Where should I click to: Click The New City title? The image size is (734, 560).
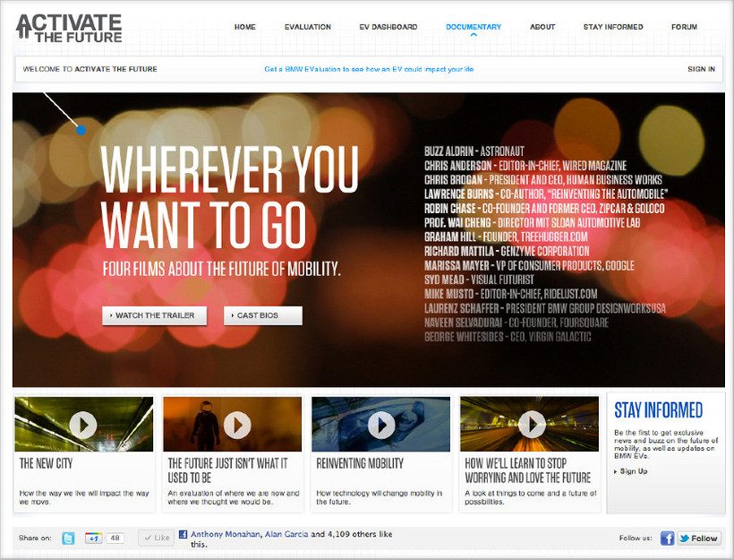46,463
